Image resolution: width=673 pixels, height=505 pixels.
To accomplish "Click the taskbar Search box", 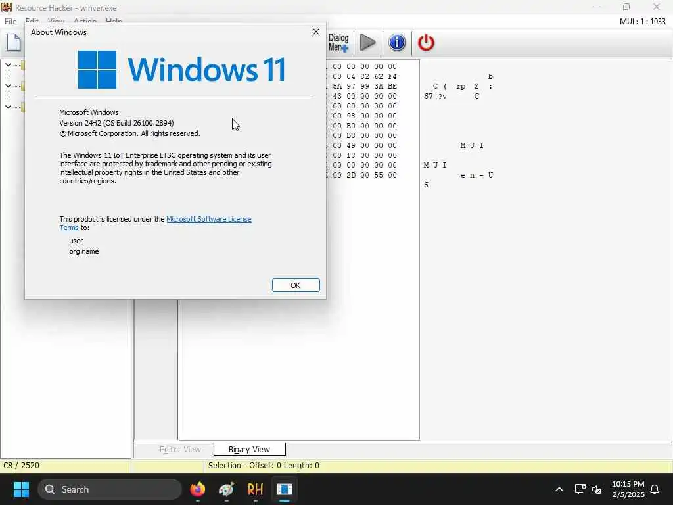I will click(110, 489).
